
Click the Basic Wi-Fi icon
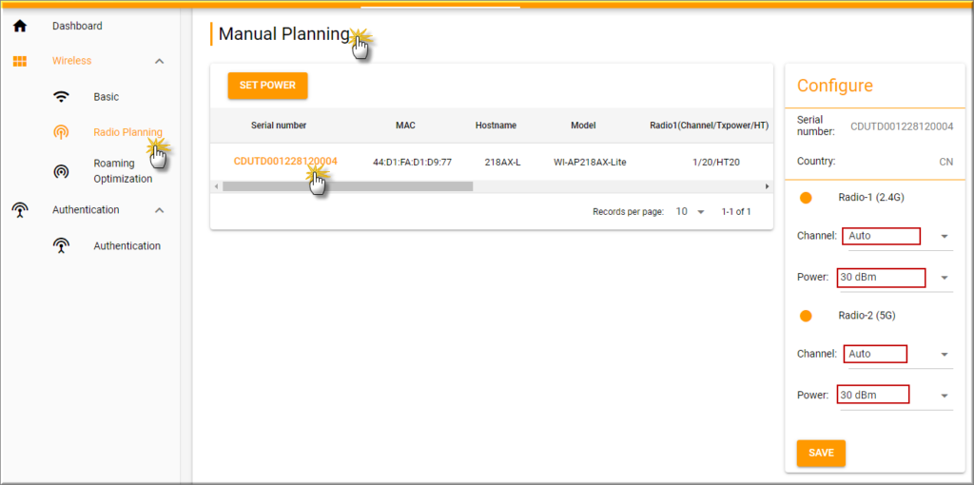61,97
